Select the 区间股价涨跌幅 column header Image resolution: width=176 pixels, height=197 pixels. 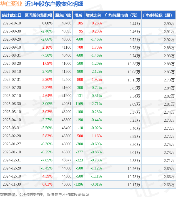(x=38, y=15)
